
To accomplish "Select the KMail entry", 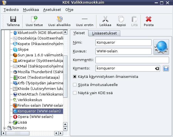I will [38, 66].
